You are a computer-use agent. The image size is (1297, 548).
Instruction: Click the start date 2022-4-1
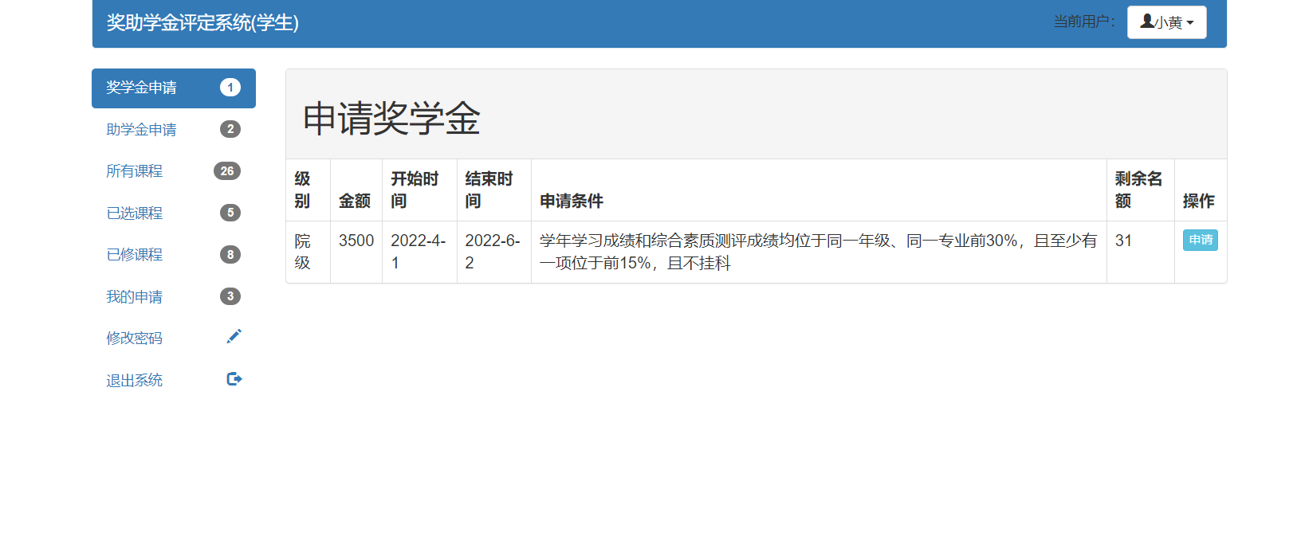pyautogui.click(x=419, y=252)
